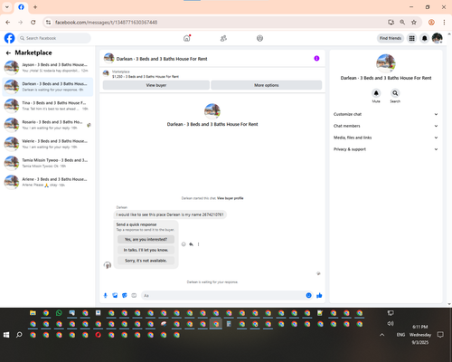
Task: Open the Friends icon in top navigation
Action: coord(223,38)
